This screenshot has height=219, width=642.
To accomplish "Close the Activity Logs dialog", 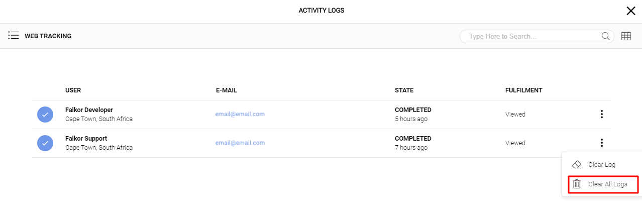I will click(x=631, y=11).
